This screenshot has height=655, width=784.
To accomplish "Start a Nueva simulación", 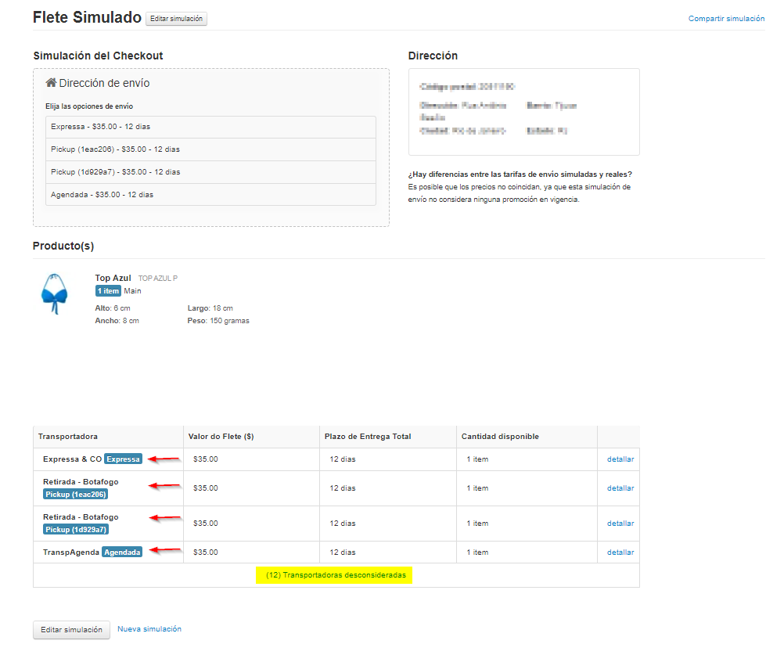I will coord(149,628).
